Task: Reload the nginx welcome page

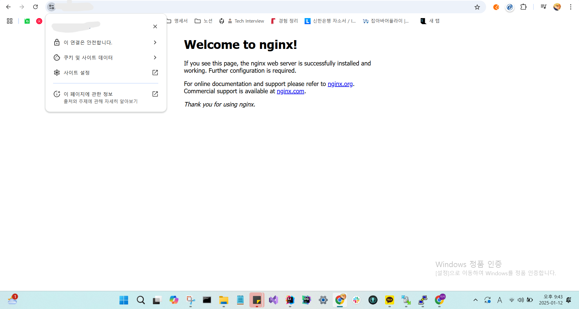Action: [36, 7]
